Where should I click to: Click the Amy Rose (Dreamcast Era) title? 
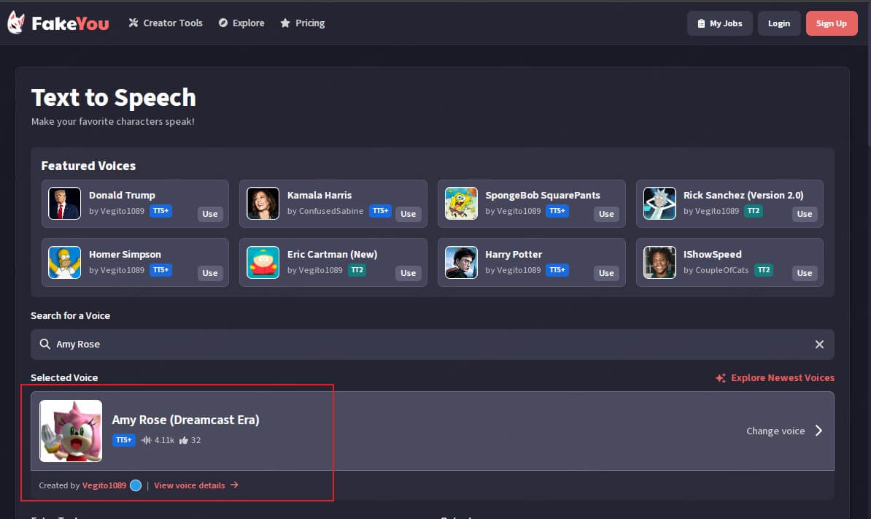[185, 420]
